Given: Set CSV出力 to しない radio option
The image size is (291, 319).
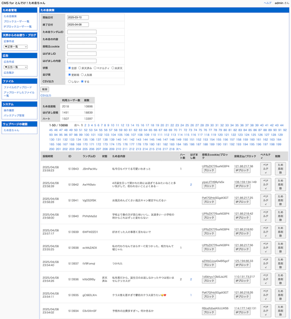Looking at the screenshot, I should (x=69, y=82).
